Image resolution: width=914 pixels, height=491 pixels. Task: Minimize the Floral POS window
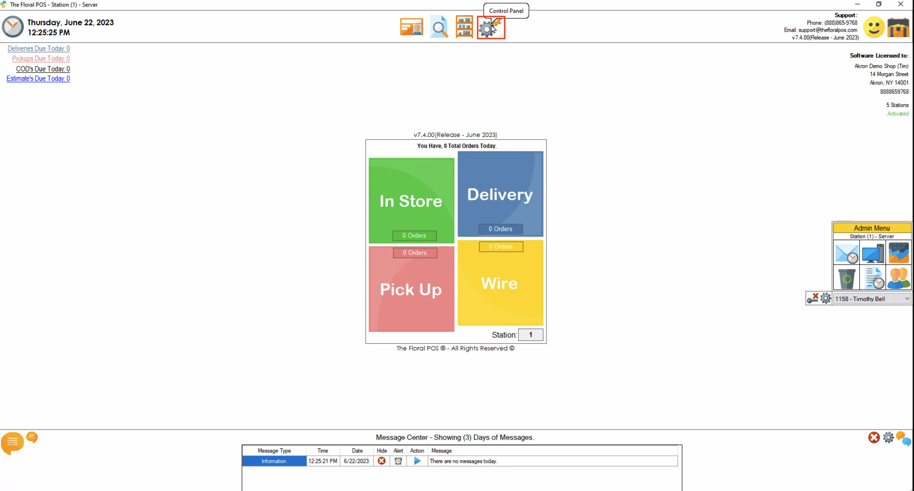point(857,4)
